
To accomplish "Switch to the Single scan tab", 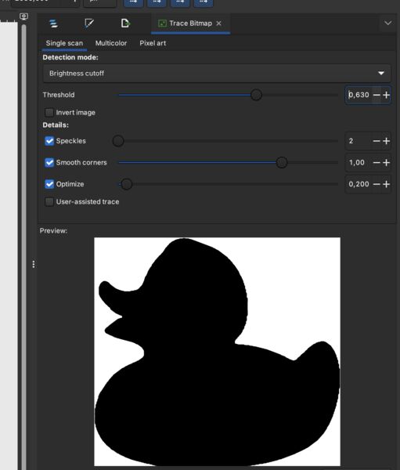I will 64,43.
